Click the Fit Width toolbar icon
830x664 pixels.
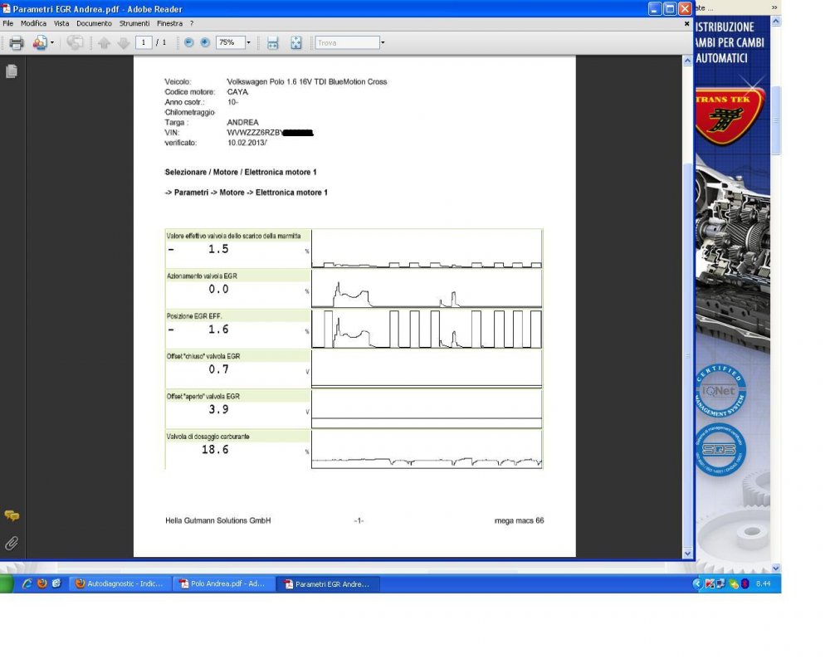tap(272, 42)
